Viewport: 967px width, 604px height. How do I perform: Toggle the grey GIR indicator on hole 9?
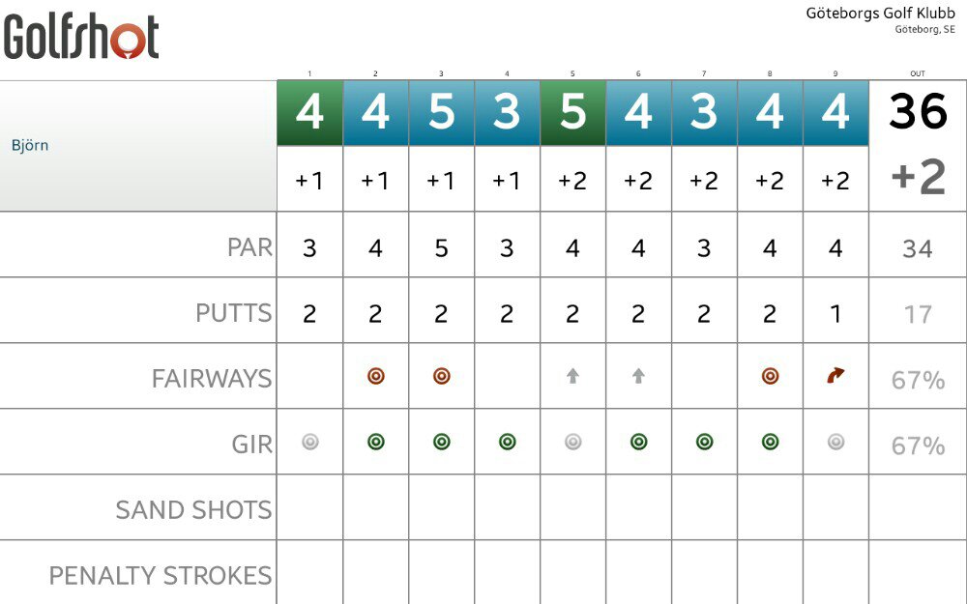click(x=835, y=442)
